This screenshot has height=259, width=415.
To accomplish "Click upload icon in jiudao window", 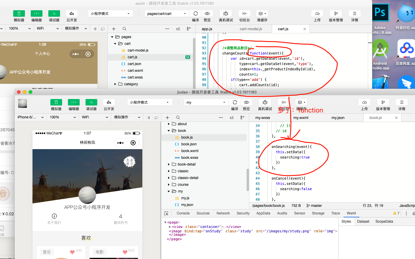I will tap(364, 102).
